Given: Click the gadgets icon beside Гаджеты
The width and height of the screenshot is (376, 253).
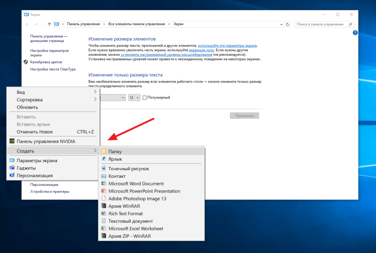Looking at the screenshot, I should (12, 168).
